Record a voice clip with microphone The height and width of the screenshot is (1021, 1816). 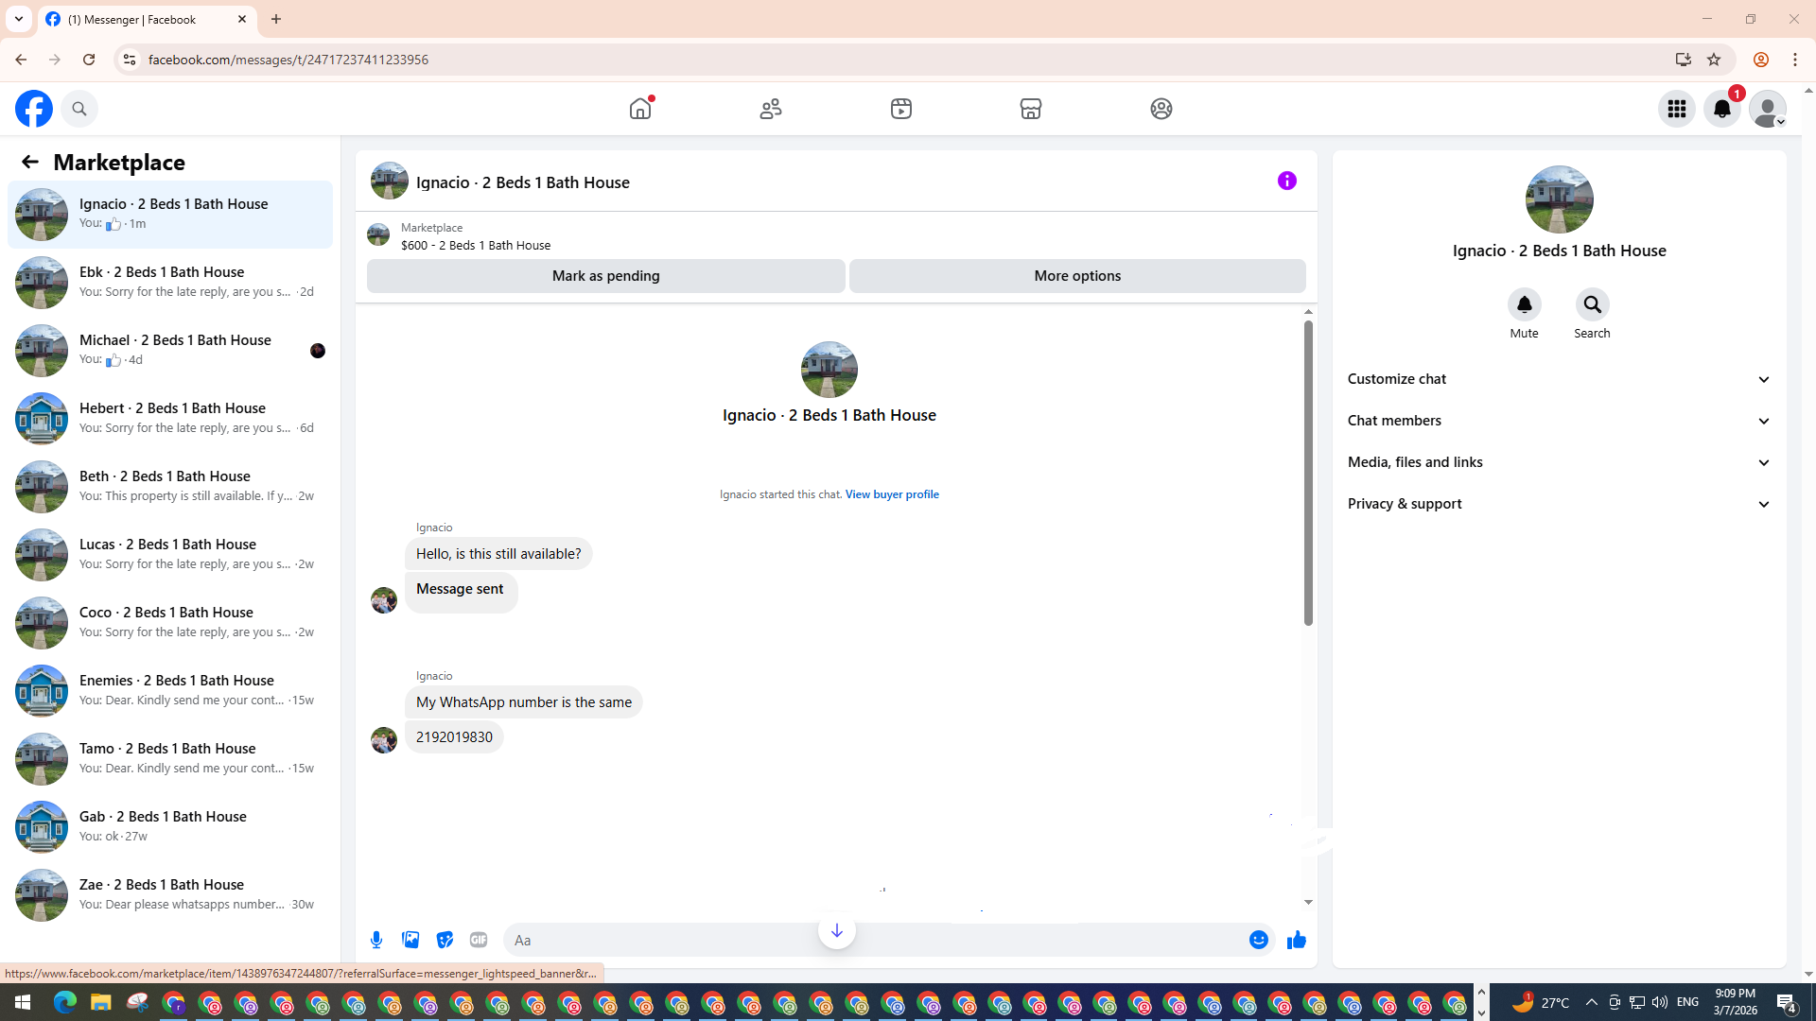coord(376,940)
